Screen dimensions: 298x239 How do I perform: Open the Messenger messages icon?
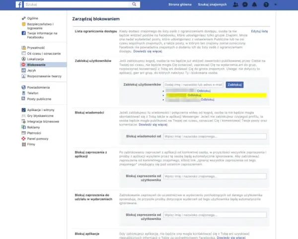245,4
